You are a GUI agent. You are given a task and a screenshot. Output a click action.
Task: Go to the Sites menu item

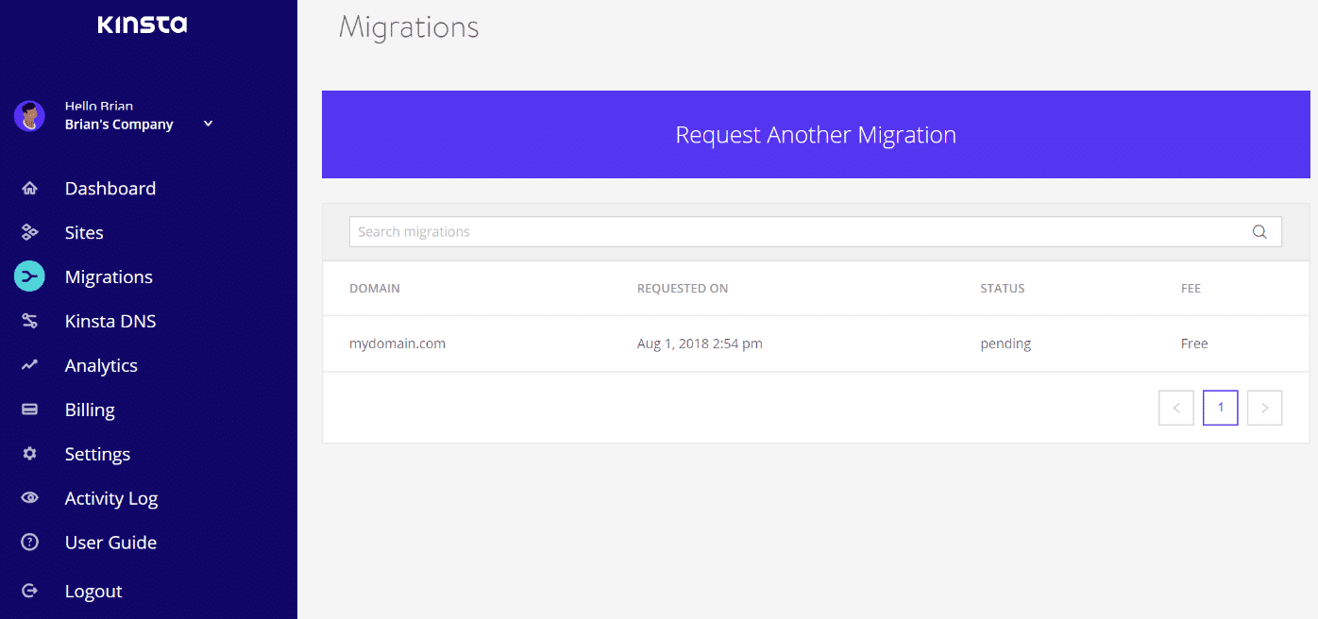84,232
